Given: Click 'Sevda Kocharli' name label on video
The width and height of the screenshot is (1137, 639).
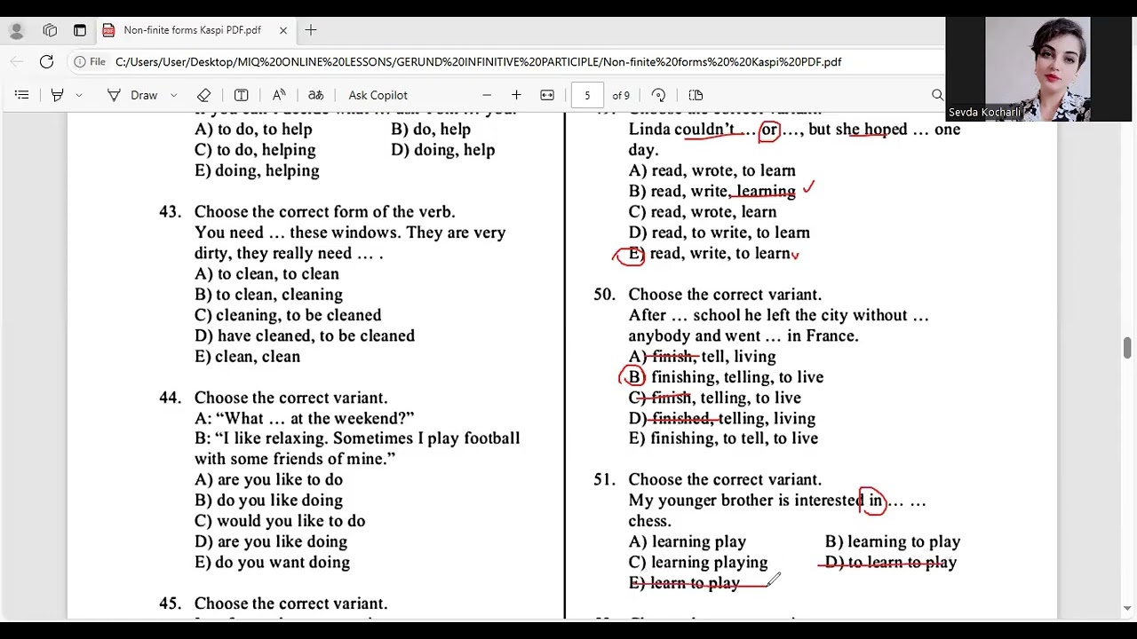Looking at the screenshot, I should (x=984, y=113).
